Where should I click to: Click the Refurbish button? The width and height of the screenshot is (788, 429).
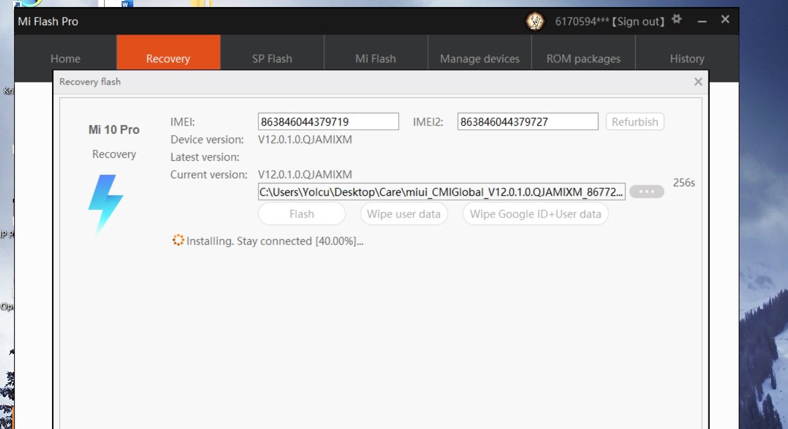coord(635,122)
